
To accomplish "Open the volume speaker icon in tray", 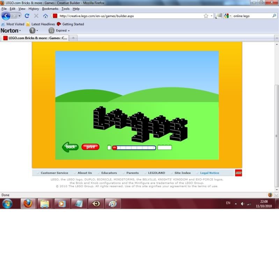I will [242, 204].
